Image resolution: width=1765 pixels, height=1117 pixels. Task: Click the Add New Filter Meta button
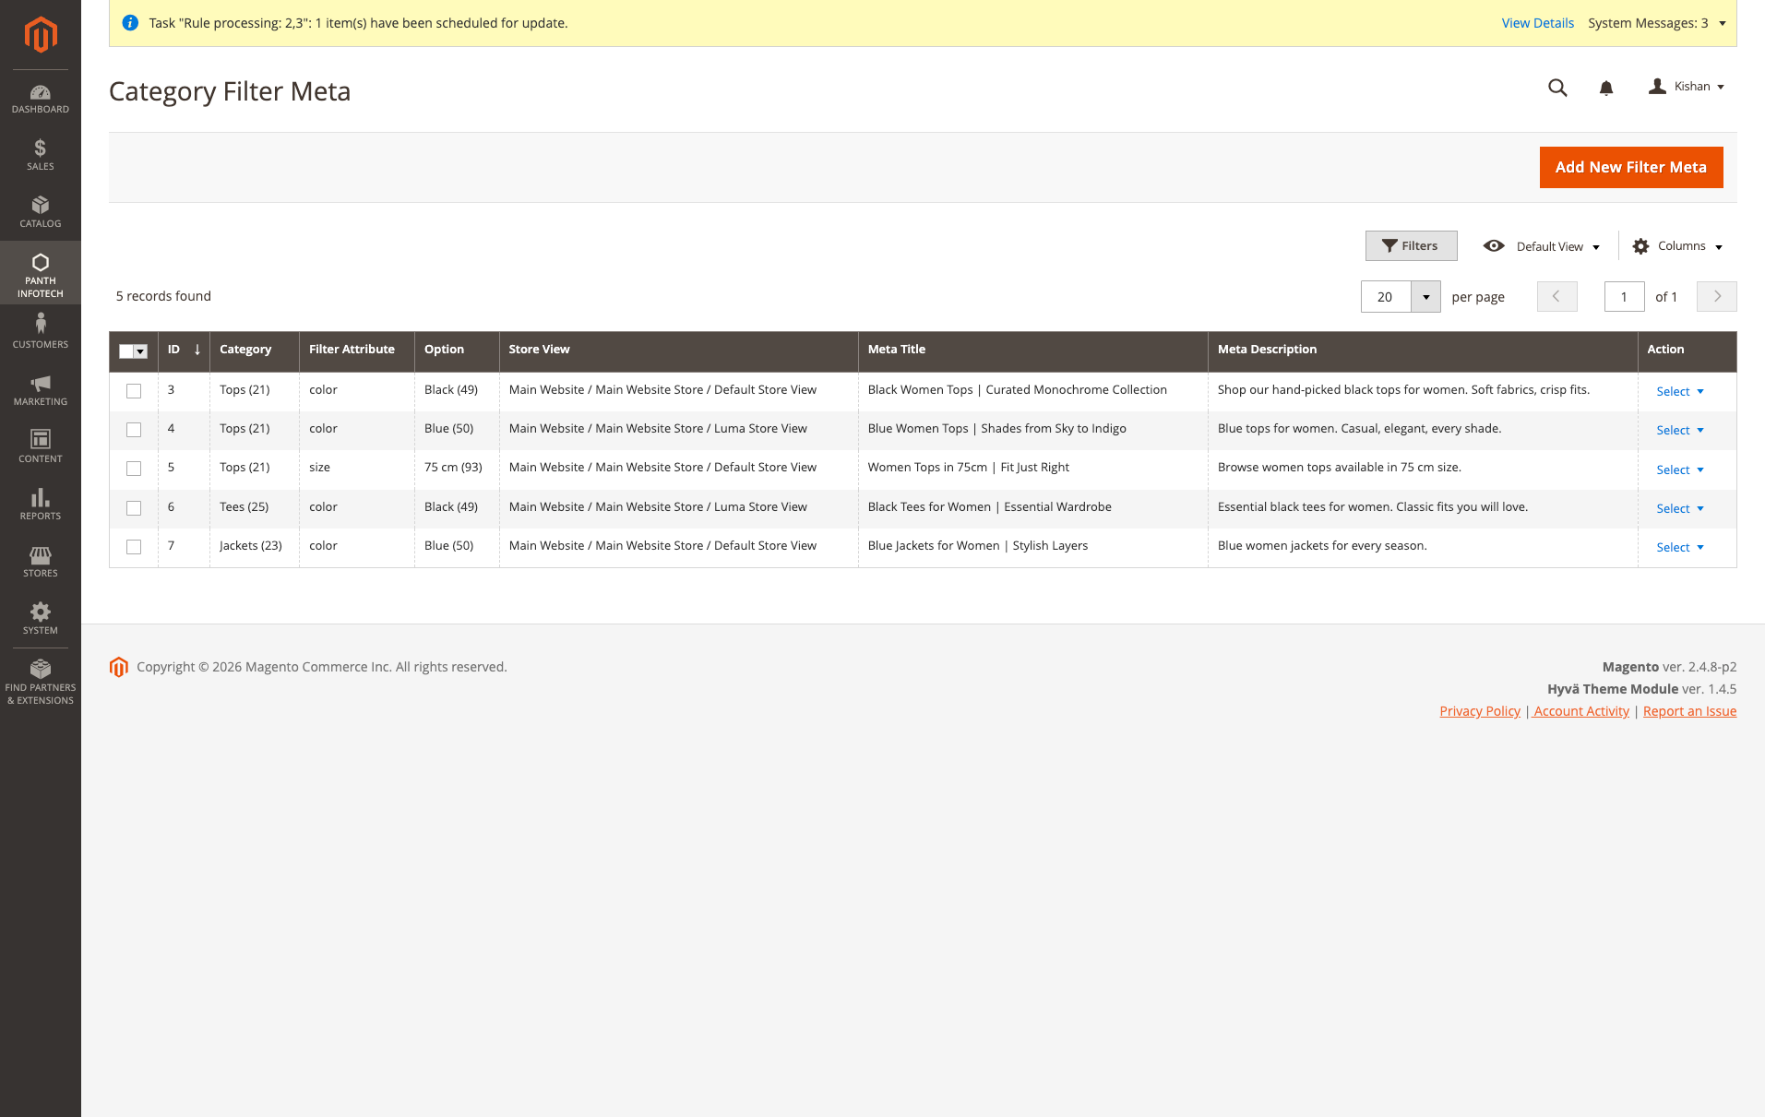tap(1630, 167)
